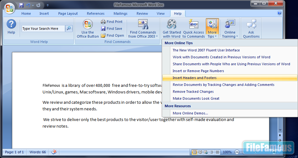This screenshot has width=298, height=158.
Task: Click the Page: 1 of 1 status indicator
Action: click(x=14, y=152)
